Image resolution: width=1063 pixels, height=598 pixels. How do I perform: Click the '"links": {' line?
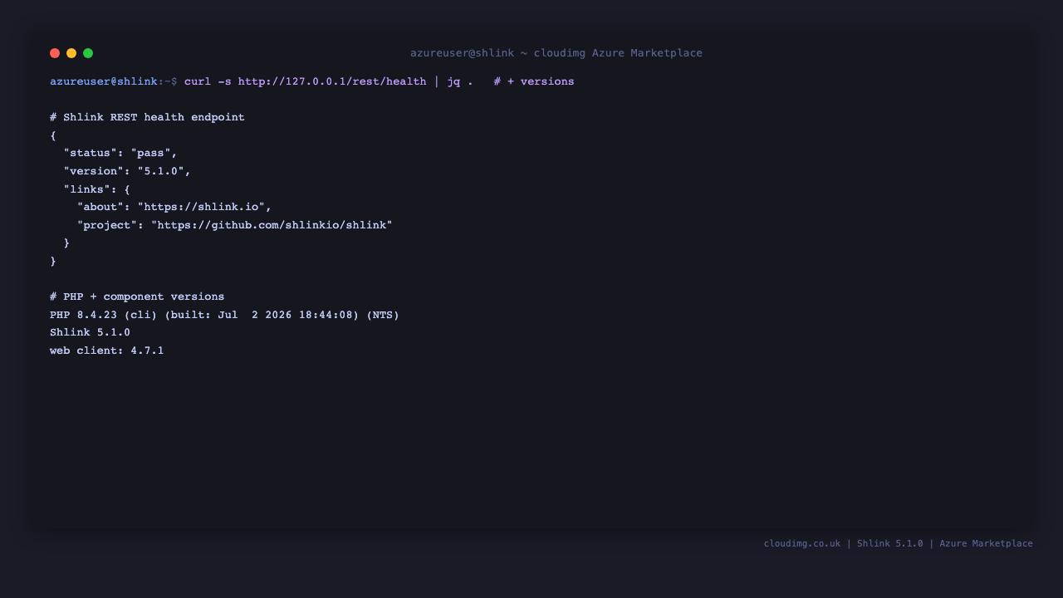click(x=97, y=189)
